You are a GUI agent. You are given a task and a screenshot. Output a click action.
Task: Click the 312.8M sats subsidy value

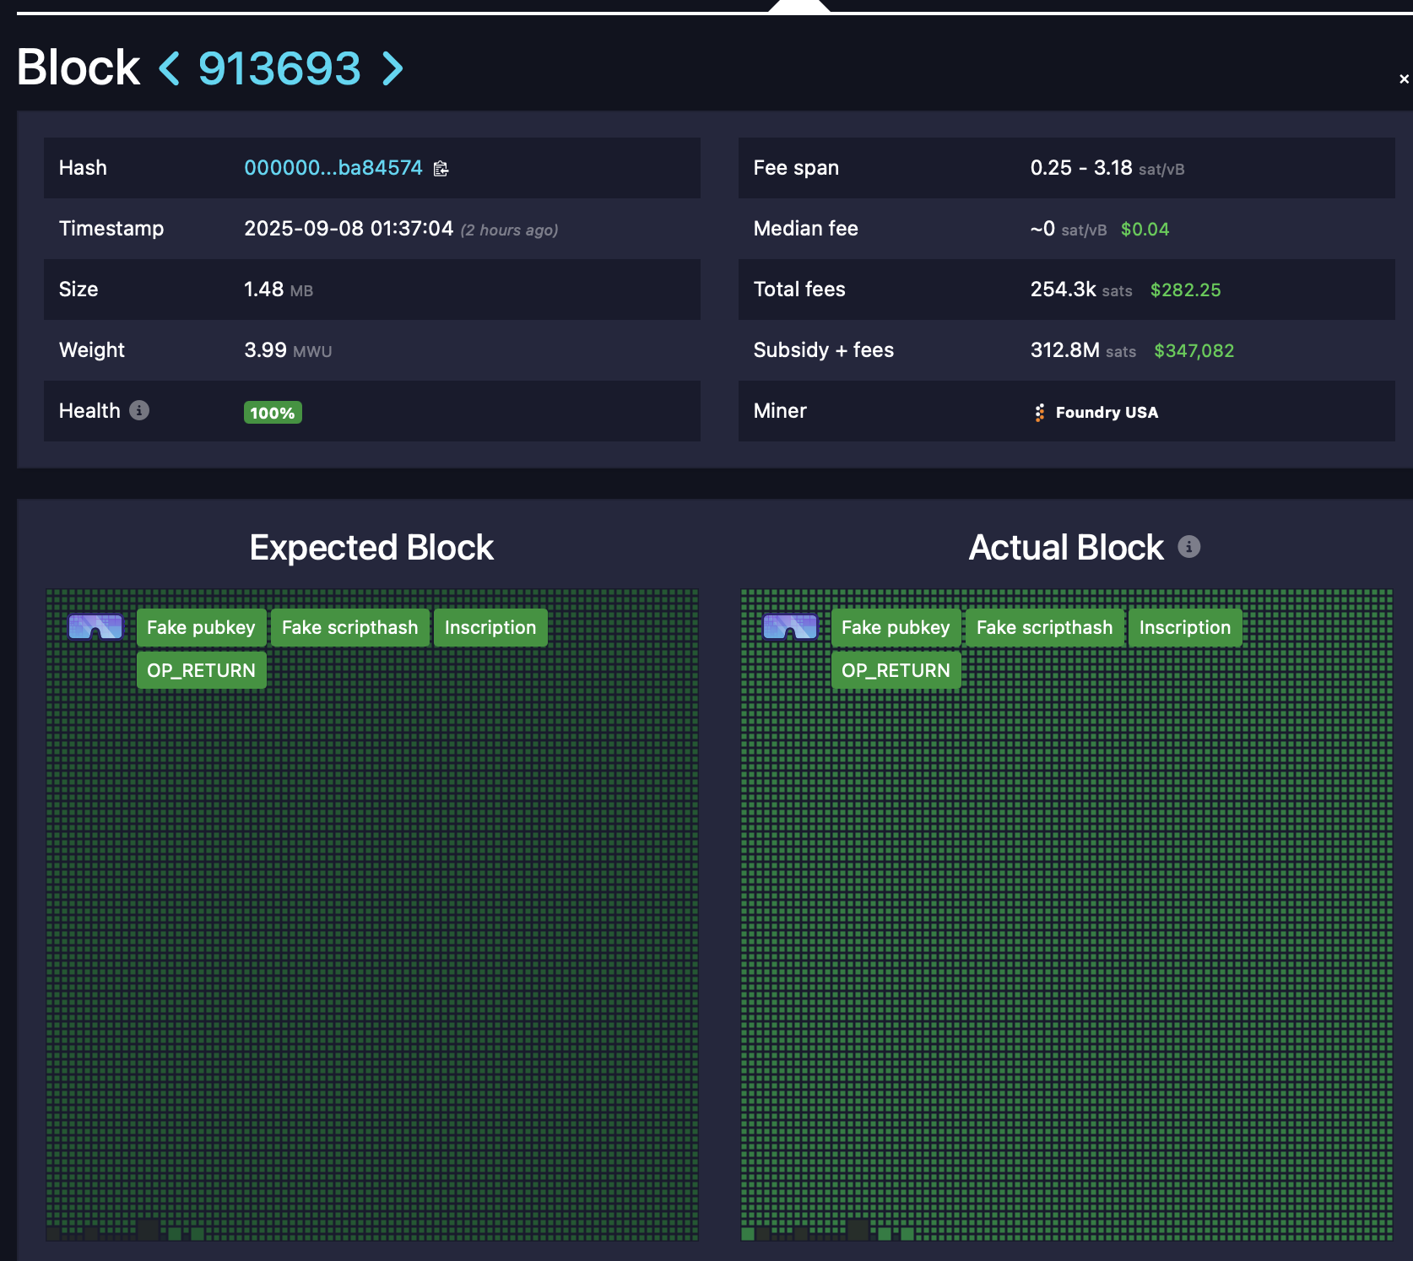tap(1083, 350)
